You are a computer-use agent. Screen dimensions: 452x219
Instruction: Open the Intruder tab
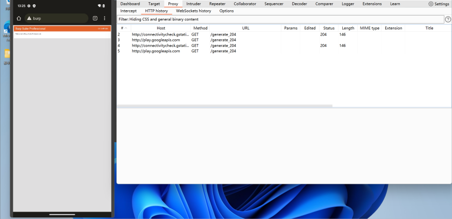[193, 4]
